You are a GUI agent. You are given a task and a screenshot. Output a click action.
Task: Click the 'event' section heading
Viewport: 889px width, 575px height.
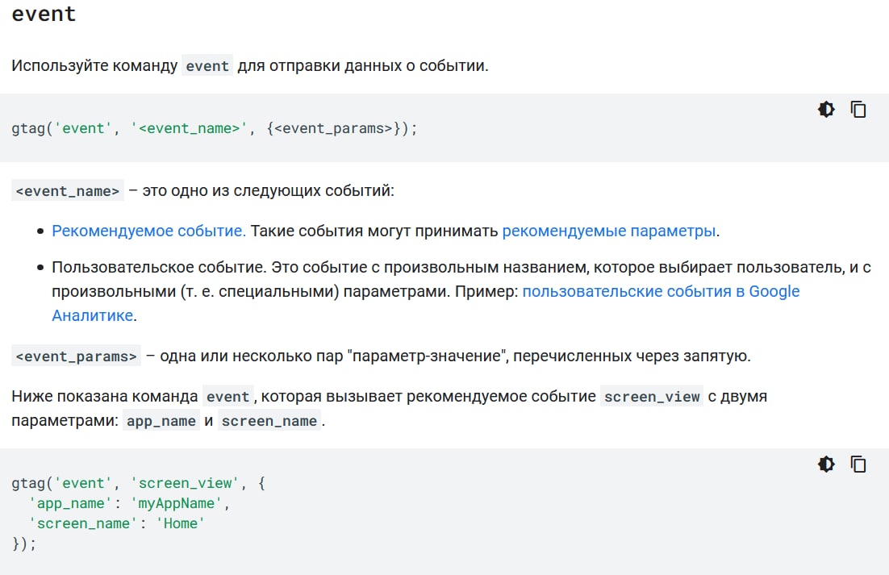click(x=44, y=14)
